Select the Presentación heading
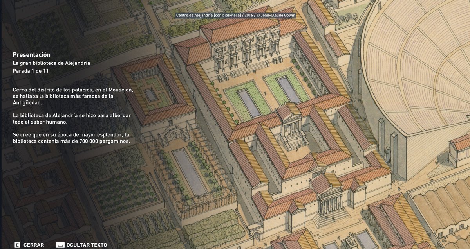The image size is (470, 249). [31, 55]
